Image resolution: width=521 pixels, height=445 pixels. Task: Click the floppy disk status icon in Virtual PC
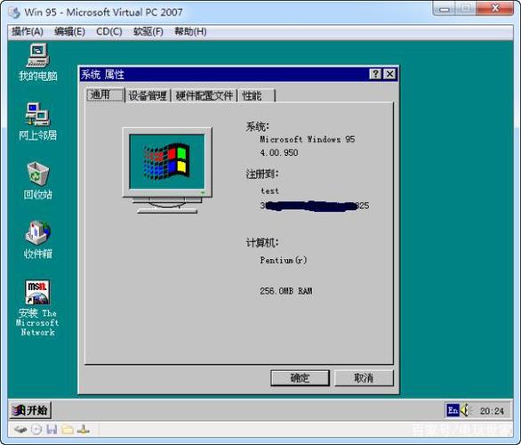tap(52, 430)
